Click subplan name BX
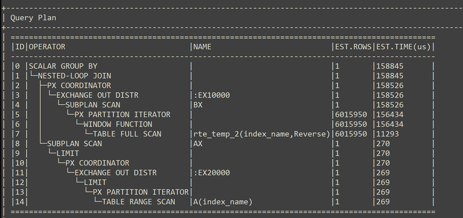The image size is (463, 218). coord(198,105)
